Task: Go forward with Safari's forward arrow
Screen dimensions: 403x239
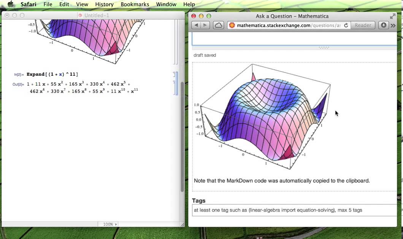Action: pyautogui.click(x=205, y=25)
